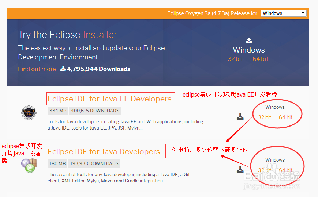Screen dimensions: 318x197
Task: Download the 64 bit Eclipse Installer
Action: click(x=261, y=59)
